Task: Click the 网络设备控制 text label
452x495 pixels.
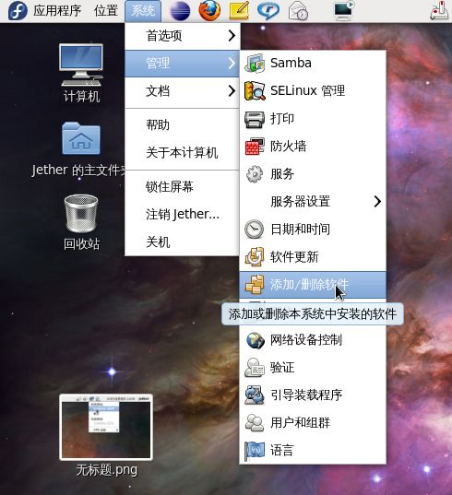Action: click(x=306, y=340)
